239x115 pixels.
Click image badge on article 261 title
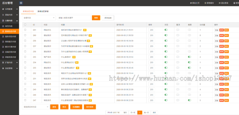85,30
